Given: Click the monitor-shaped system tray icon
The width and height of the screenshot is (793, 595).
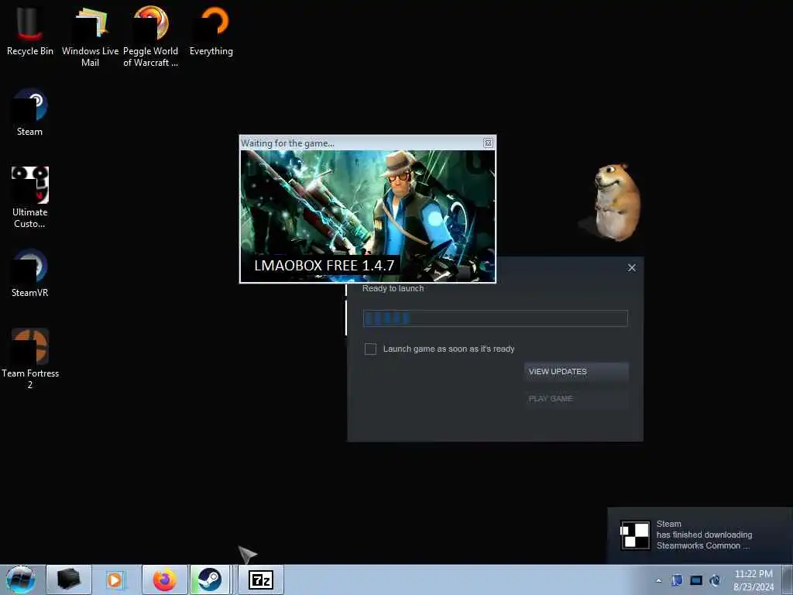Looking at the screenshot, I should 696,580.
